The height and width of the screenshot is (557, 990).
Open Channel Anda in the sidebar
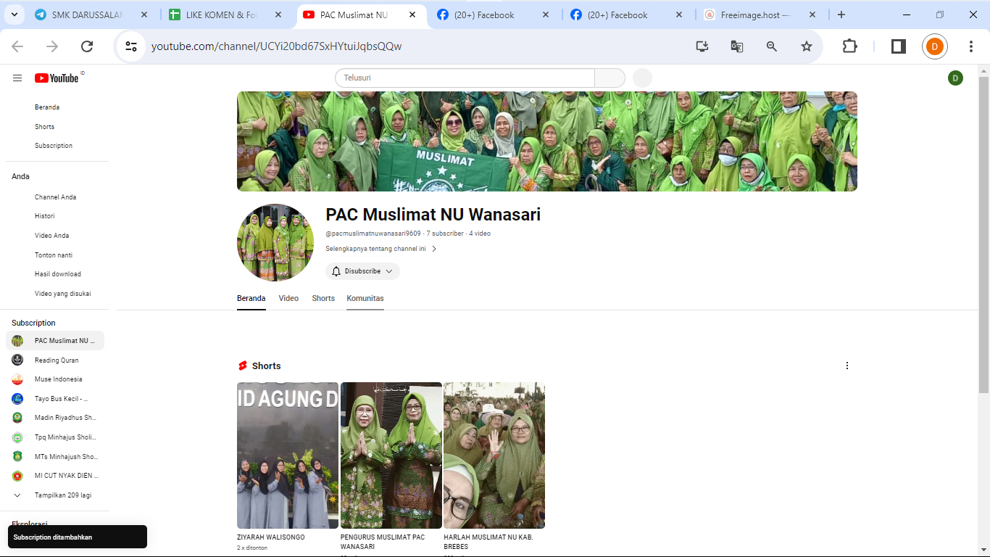pos(55,197)
